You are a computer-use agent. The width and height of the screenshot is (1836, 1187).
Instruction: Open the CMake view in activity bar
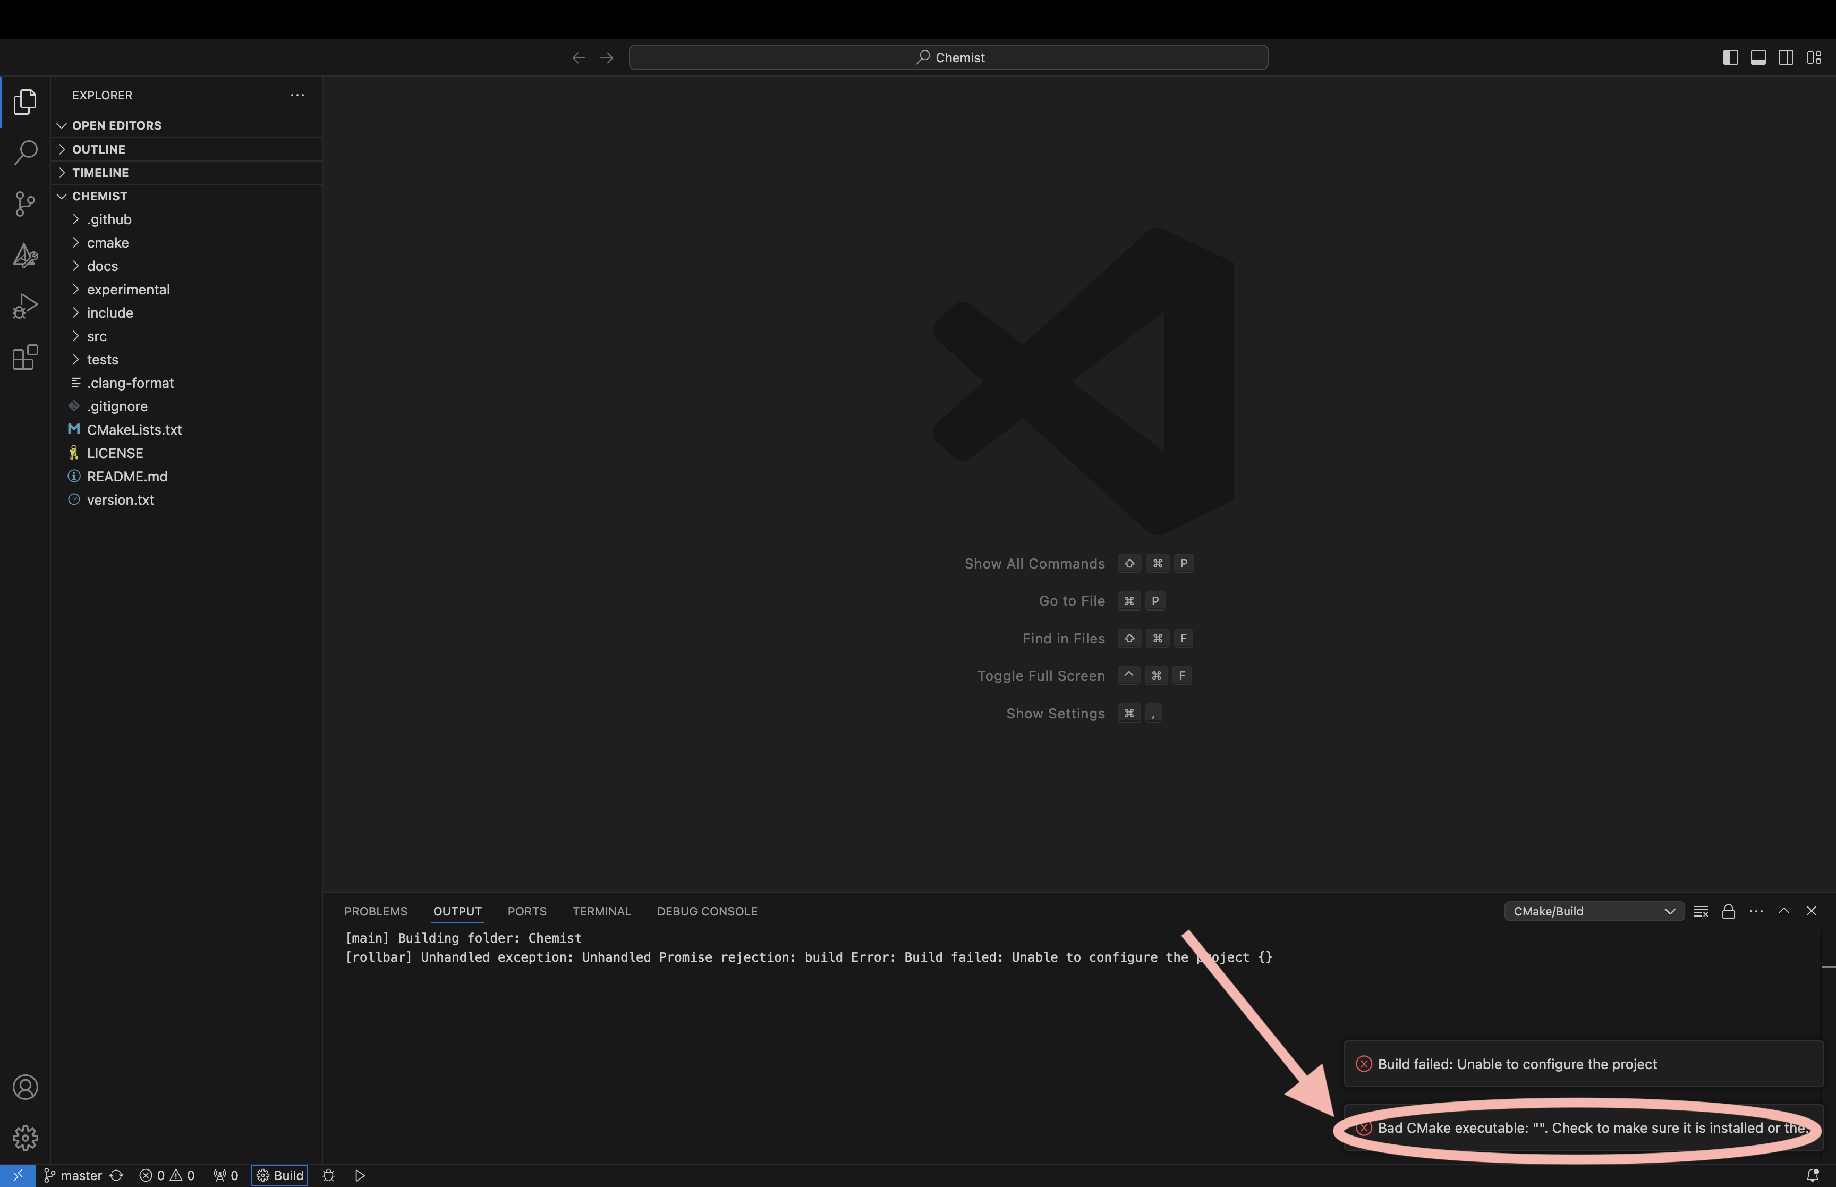point(25,255)
